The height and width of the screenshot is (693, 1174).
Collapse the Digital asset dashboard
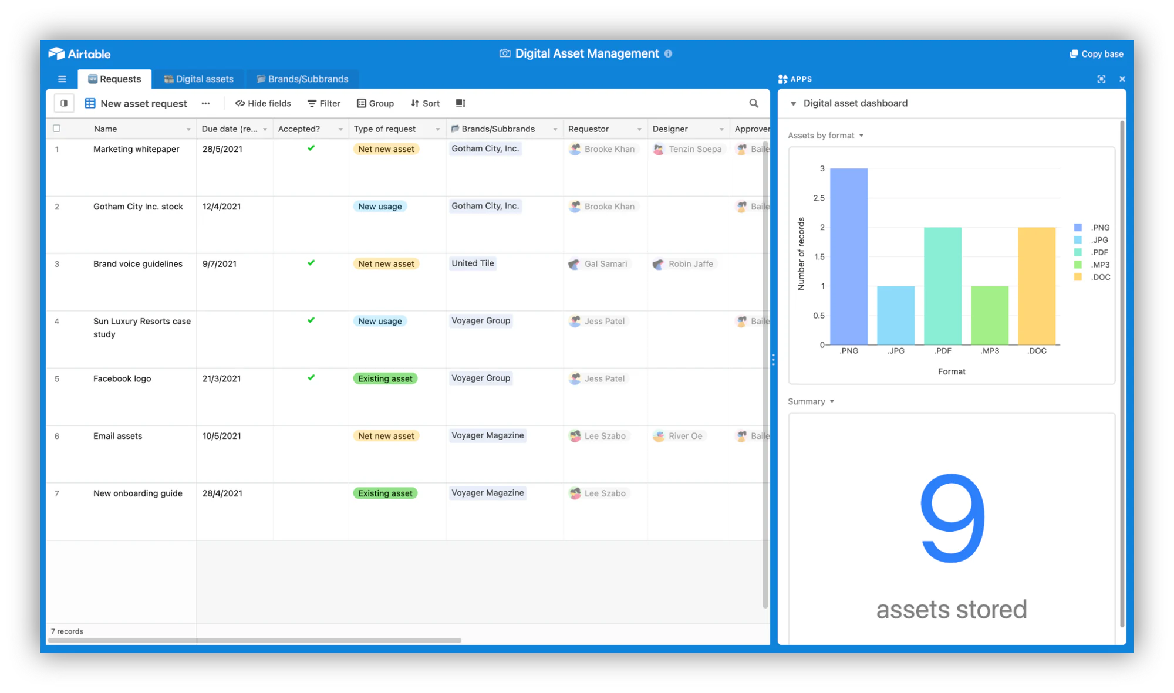793,103
